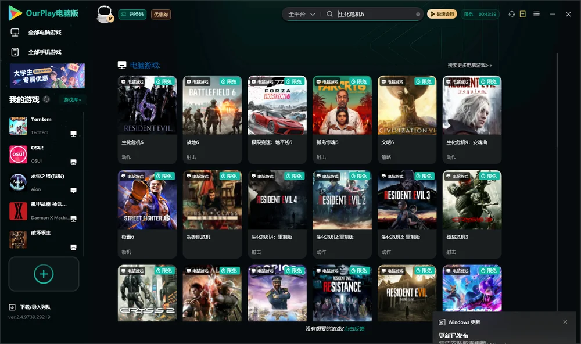This screenshot has width=581, height=344.
Task: Click the OurPlay logo icon
Action: point(15,13)
